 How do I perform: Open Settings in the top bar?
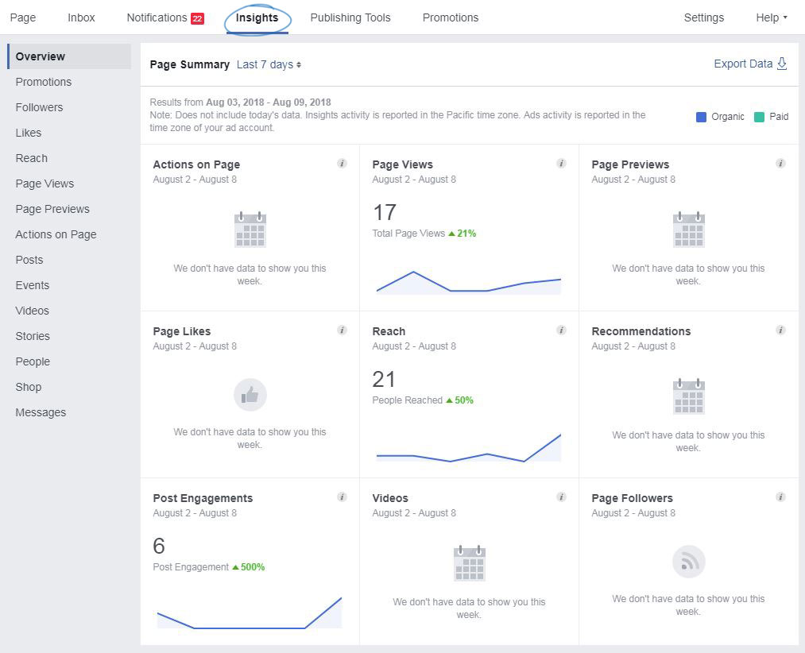click(x=704, y=17)
